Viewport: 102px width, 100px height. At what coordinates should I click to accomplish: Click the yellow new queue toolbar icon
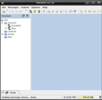(35, 11)
